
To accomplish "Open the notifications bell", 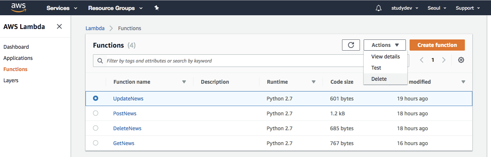I will pyautogui.click(x=379, y=8).
